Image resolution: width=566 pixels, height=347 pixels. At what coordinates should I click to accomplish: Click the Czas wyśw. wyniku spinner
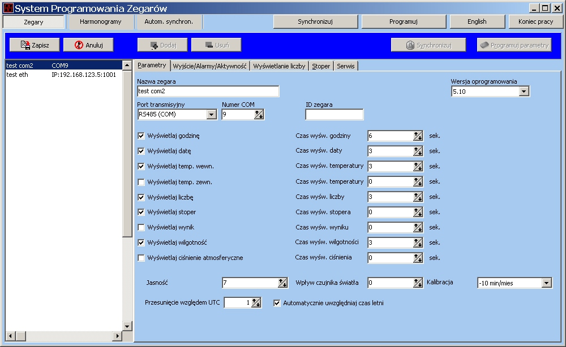418,227
